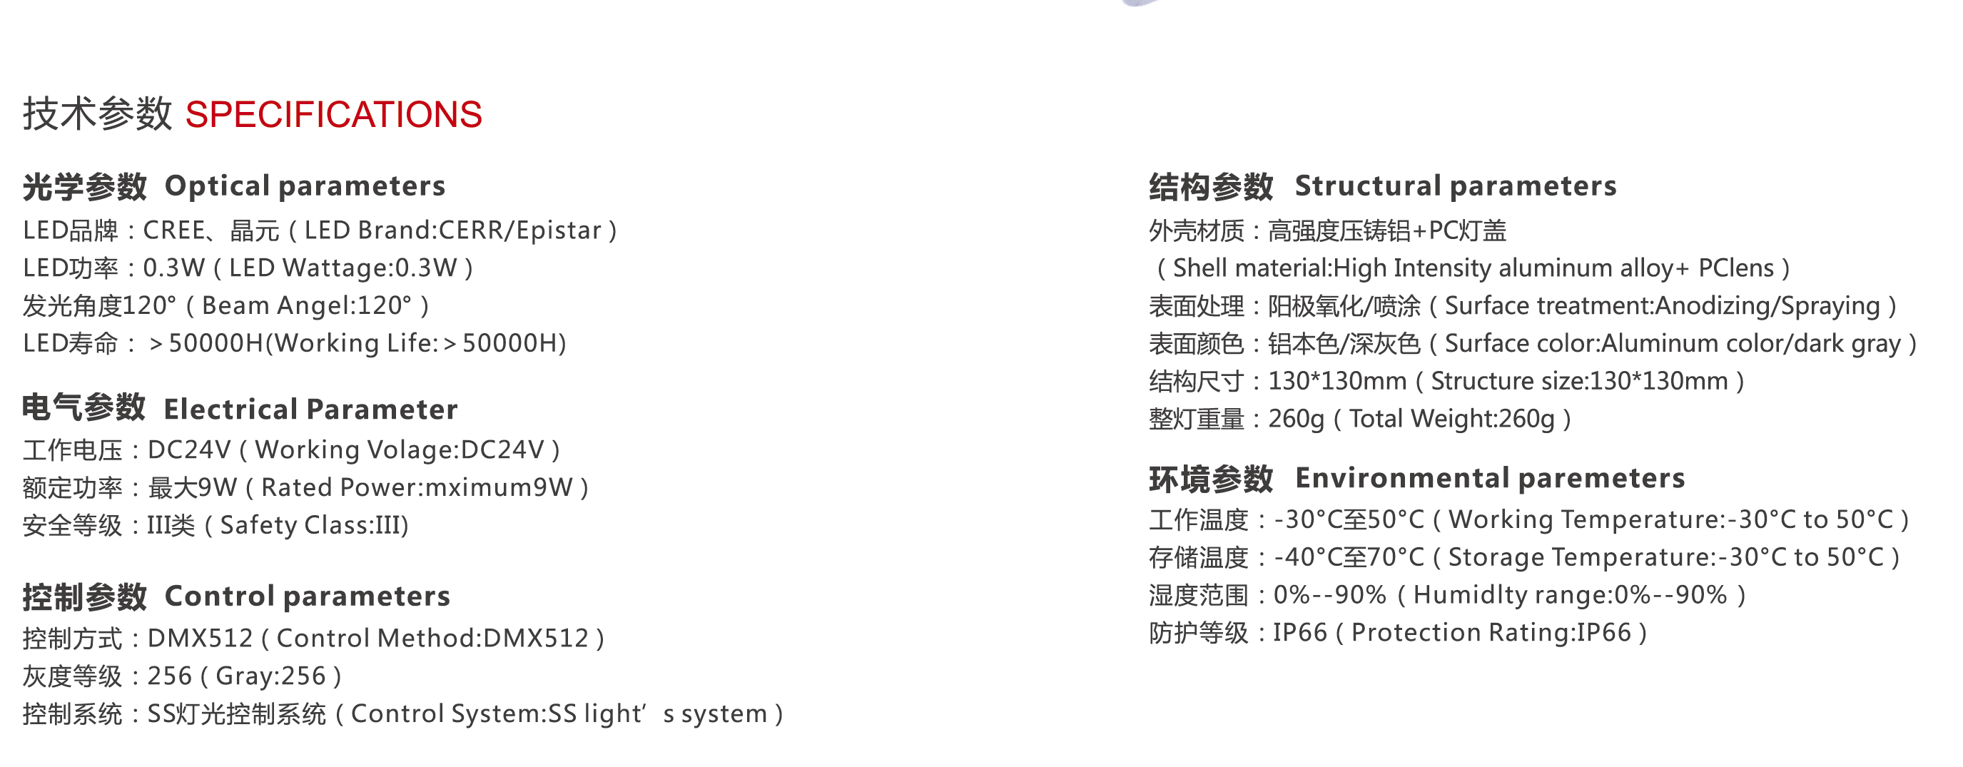Click the Protection Rating IP66 line
Image resolution: width=1963 pixels, height=767 pixels.
pos(1399,632)
